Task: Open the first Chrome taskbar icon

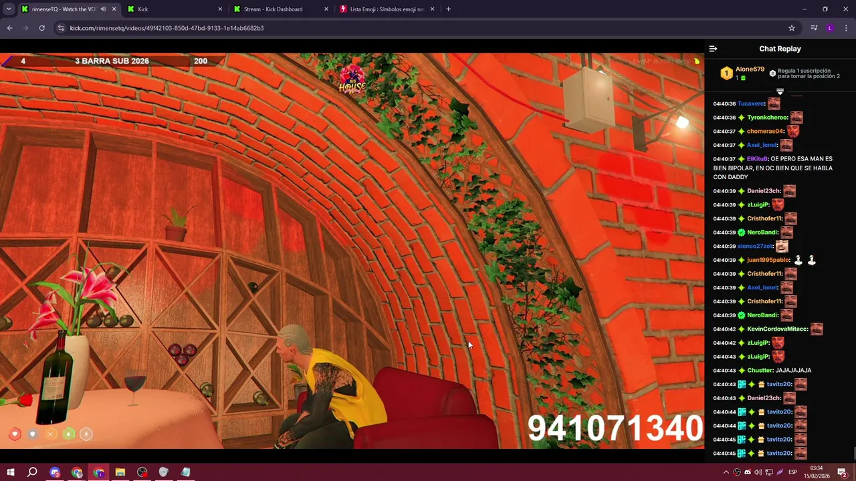Action: [x=77, y=472]
